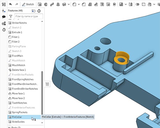Screen dimensions: 160x128
Task: Collapse the Parts list chevron
Action: (x=9, y=127)
